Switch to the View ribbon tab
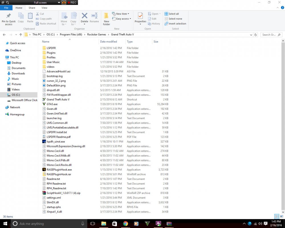285x228 pixels. [x=44, y=8]
